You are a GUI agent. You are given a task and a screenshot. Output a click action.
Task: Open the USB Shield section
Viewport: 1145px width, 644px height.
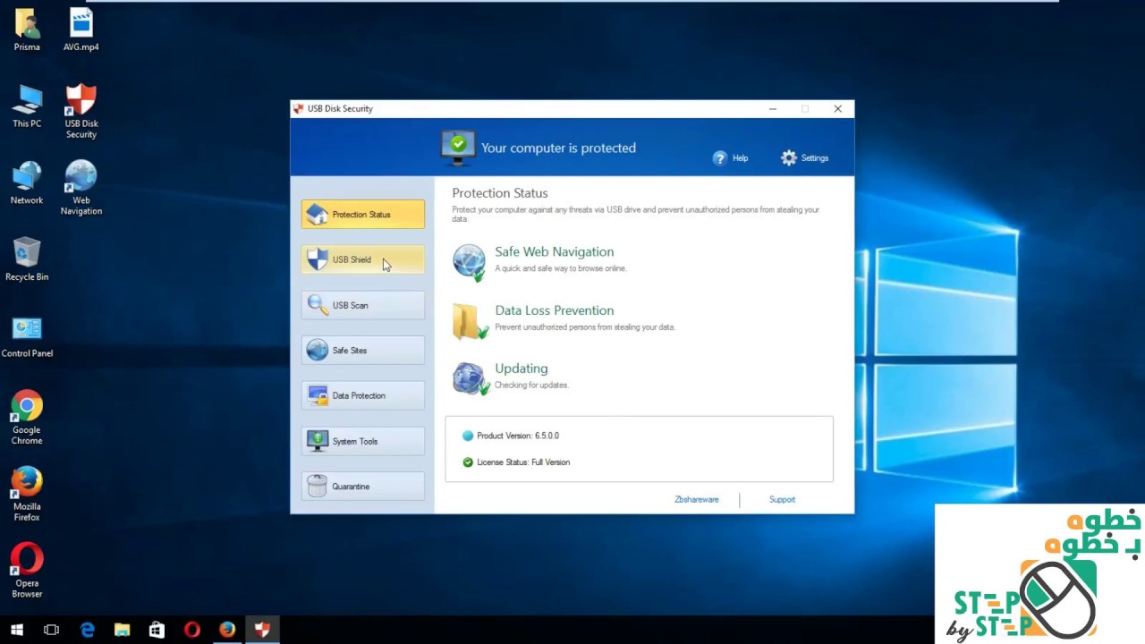coord(363,259)
